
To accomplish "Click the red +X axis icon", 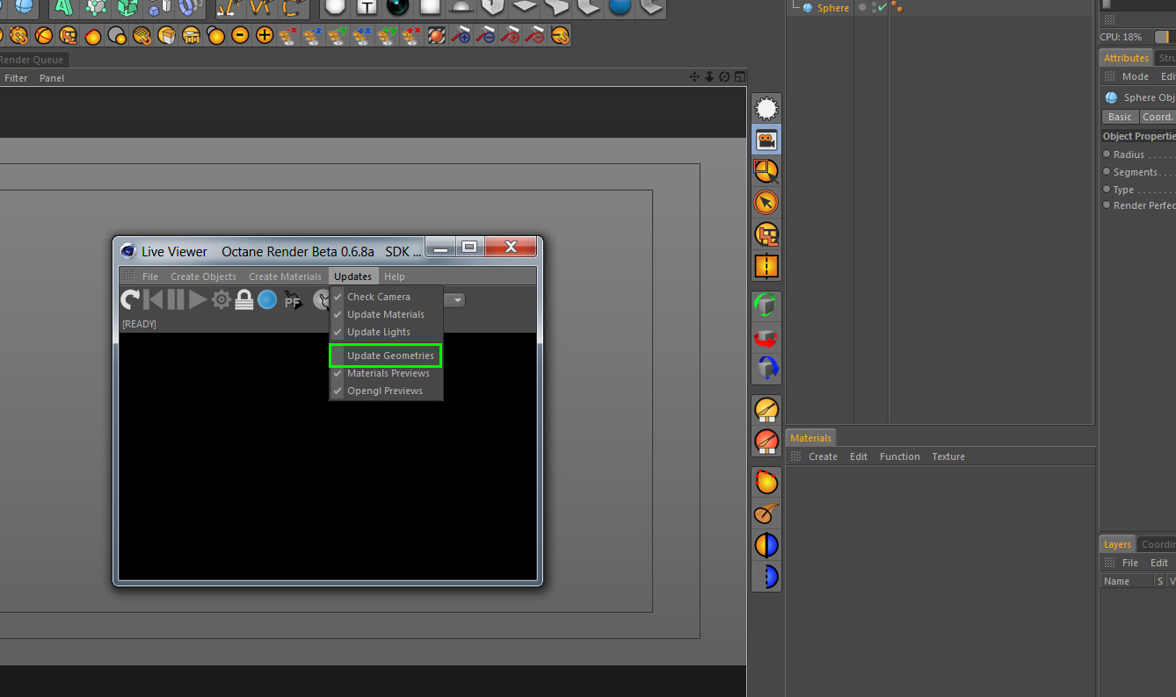I will click(x=410, y=36).
